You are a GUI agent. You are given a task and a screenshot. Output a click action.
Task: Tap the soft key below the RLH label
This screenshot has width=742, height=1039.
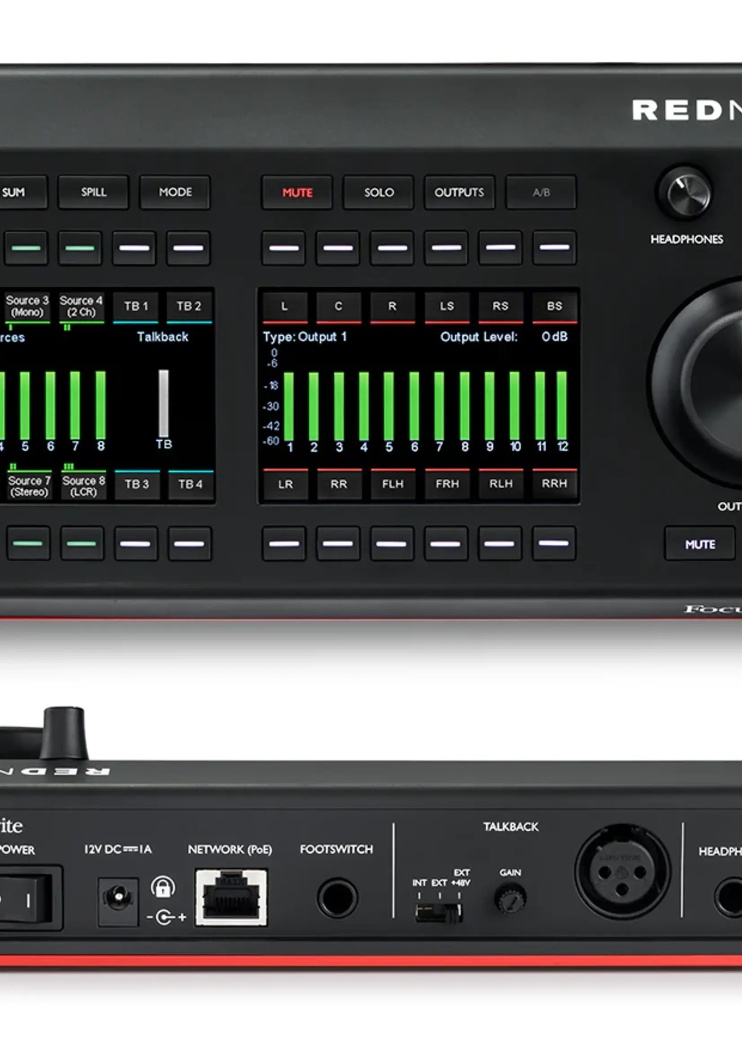coord(500,544)
